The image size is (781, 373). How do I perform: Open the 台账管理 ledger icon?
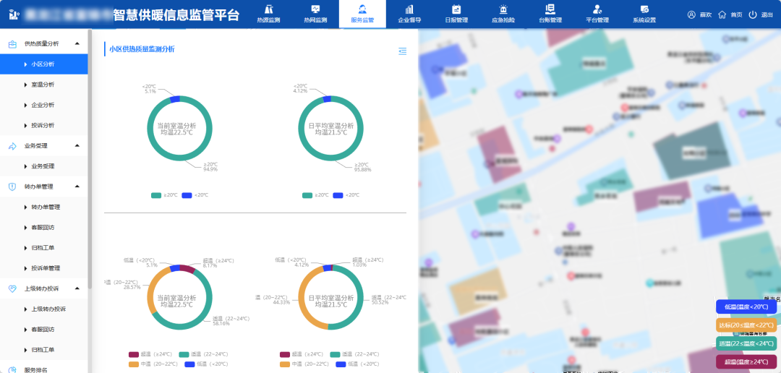coord(550,9)
